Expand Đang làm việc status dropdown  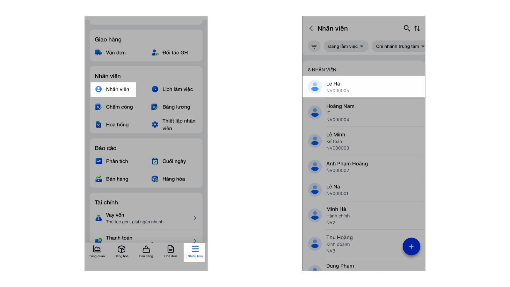(346, 47)
